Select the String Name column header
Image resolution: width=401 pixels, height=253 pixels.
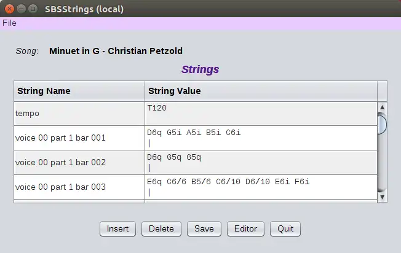79,91
